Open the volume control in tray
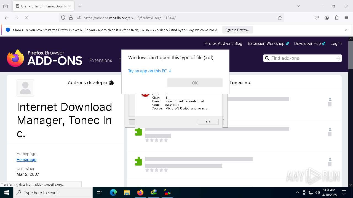 tap(317, 193)
